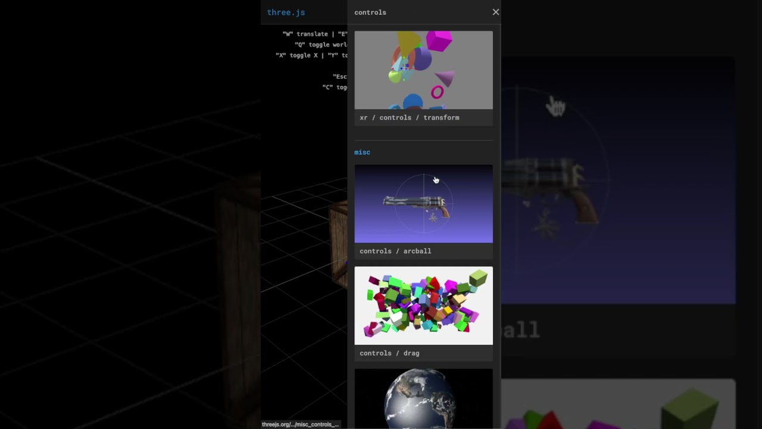Close the controls search panel
Image resolution: width=762 pixels, height=429 pixels.
tap(496, 12)
